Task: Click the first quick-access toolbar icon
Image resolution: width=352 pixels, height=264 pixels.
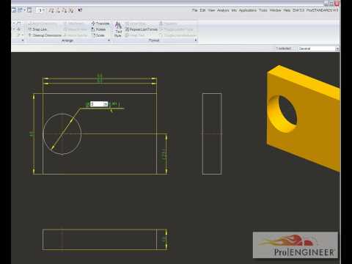Action: (14, 10)
